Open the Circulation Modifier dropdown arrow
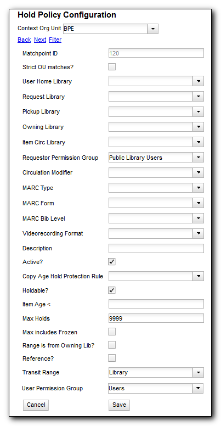 point(199,172)
